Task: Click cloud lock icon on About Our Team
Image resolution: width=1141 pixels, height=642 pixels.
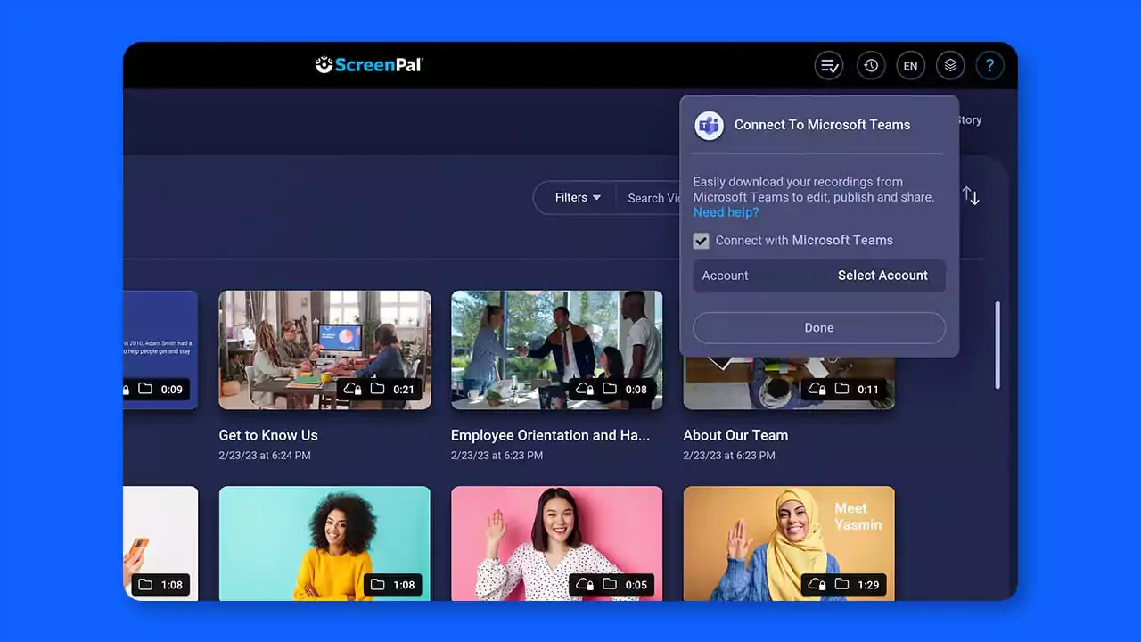Action: tap(817, 389)
